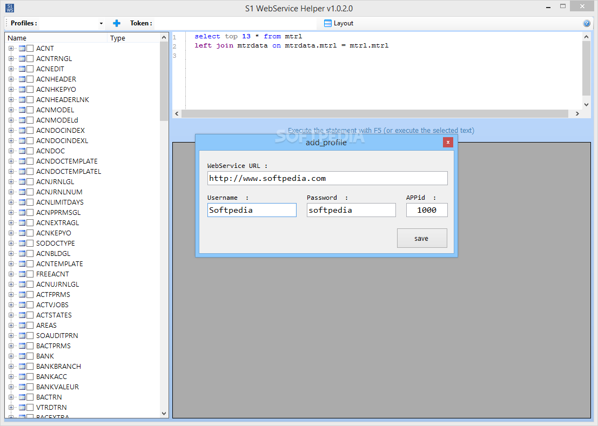Tick the BANKBRANCH checkbox
This screenshot has height=426, width=598.
(30, 367)
